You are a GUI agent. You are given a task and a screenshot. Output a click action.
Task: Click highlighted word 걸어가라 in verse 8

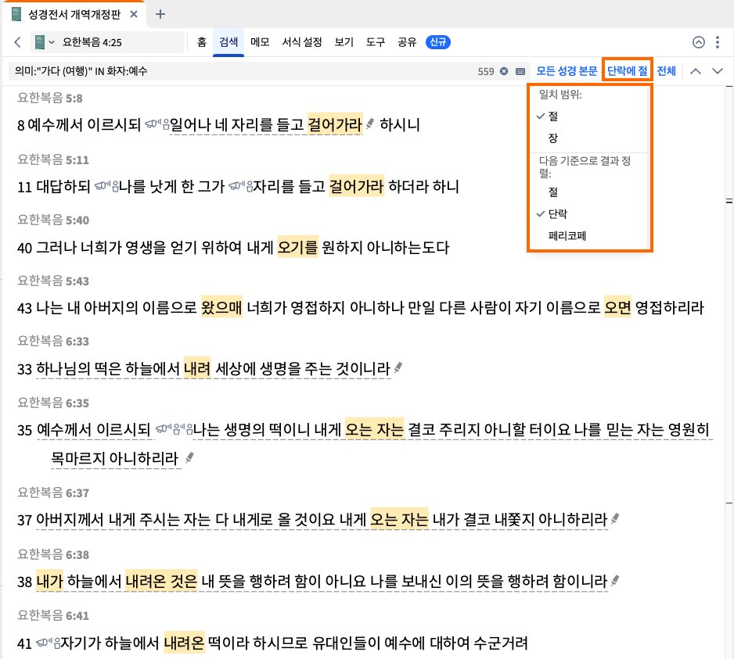(x=335, y=124)
